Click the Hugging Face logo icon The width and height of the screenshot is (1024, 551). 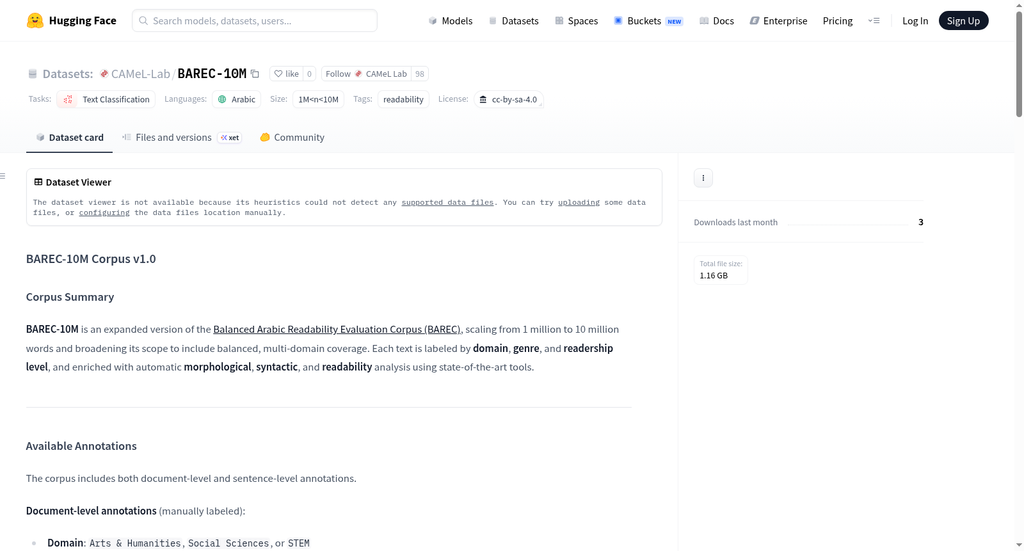[x=35, y=20]
